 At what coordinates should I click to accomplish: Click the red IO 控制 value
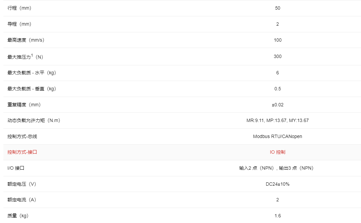click(278, 152)
